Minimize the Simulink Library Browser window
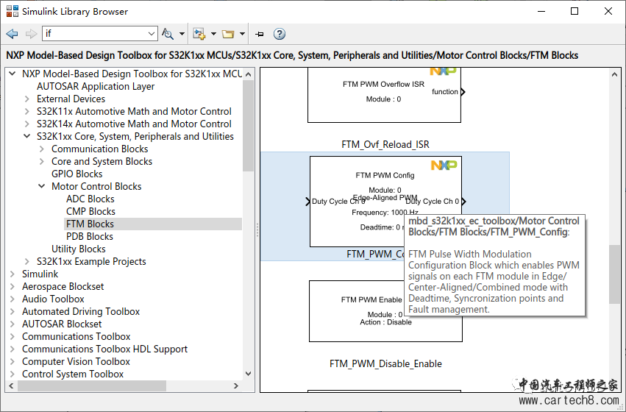Image resolution: width=626 pixels, height=412 pixels. 541,11
